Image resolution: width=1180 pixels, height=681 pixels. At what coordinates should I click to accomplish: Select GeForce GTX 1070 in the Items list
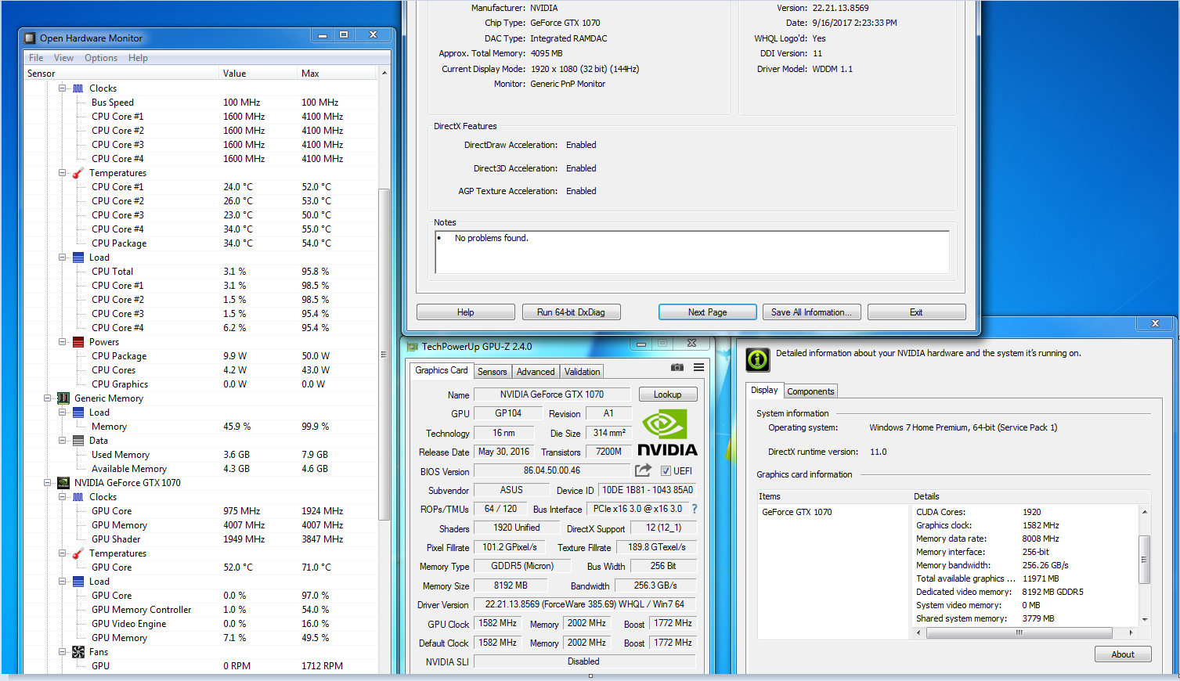tap(797, 512)
